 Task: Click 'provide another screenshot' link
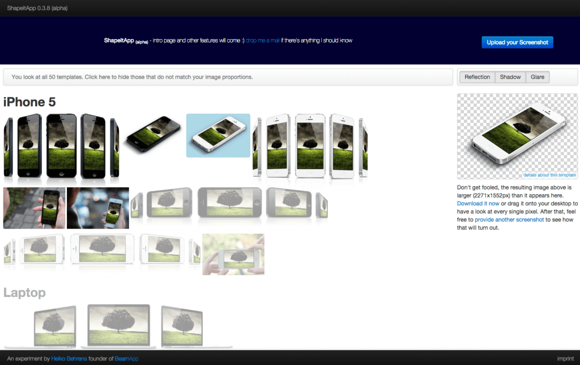click(x=509, y=220)
